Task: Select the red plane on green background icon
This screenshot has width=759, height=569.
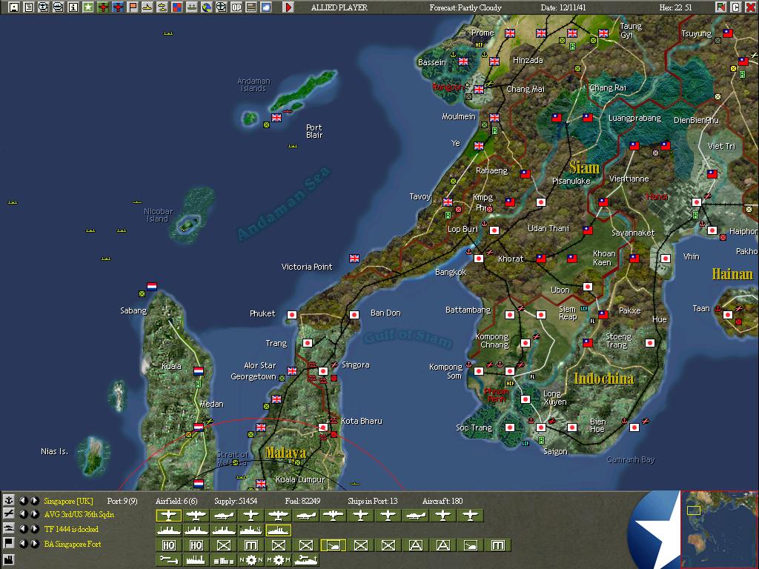Action: click(x=103, y=7)
